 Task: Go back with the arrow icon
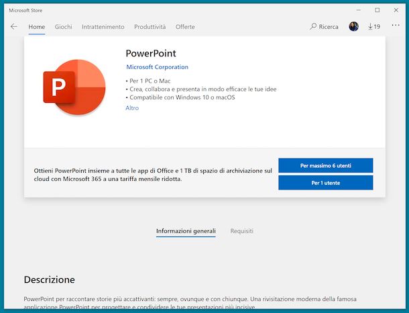(14, 26)
